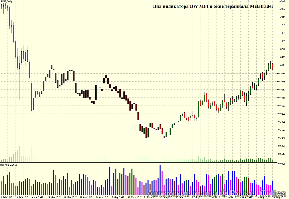Viewport: 289px width, 199px height.
Task: Click the 1.0111 price scale label
Action: point(282,65)
